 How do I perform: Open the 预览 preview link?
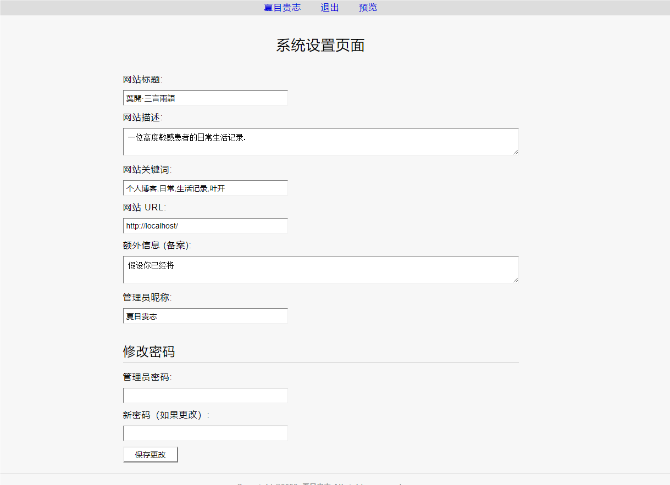368,8
